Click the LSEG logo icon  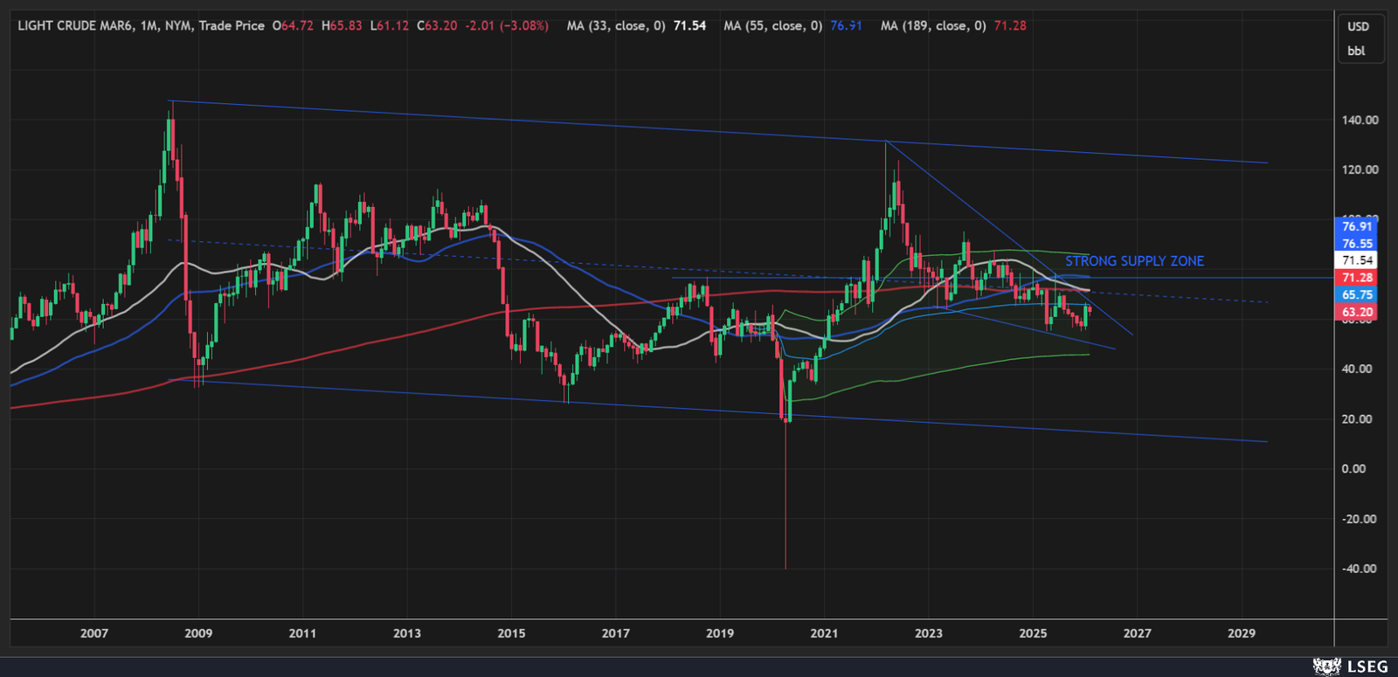pos(1326,667)
